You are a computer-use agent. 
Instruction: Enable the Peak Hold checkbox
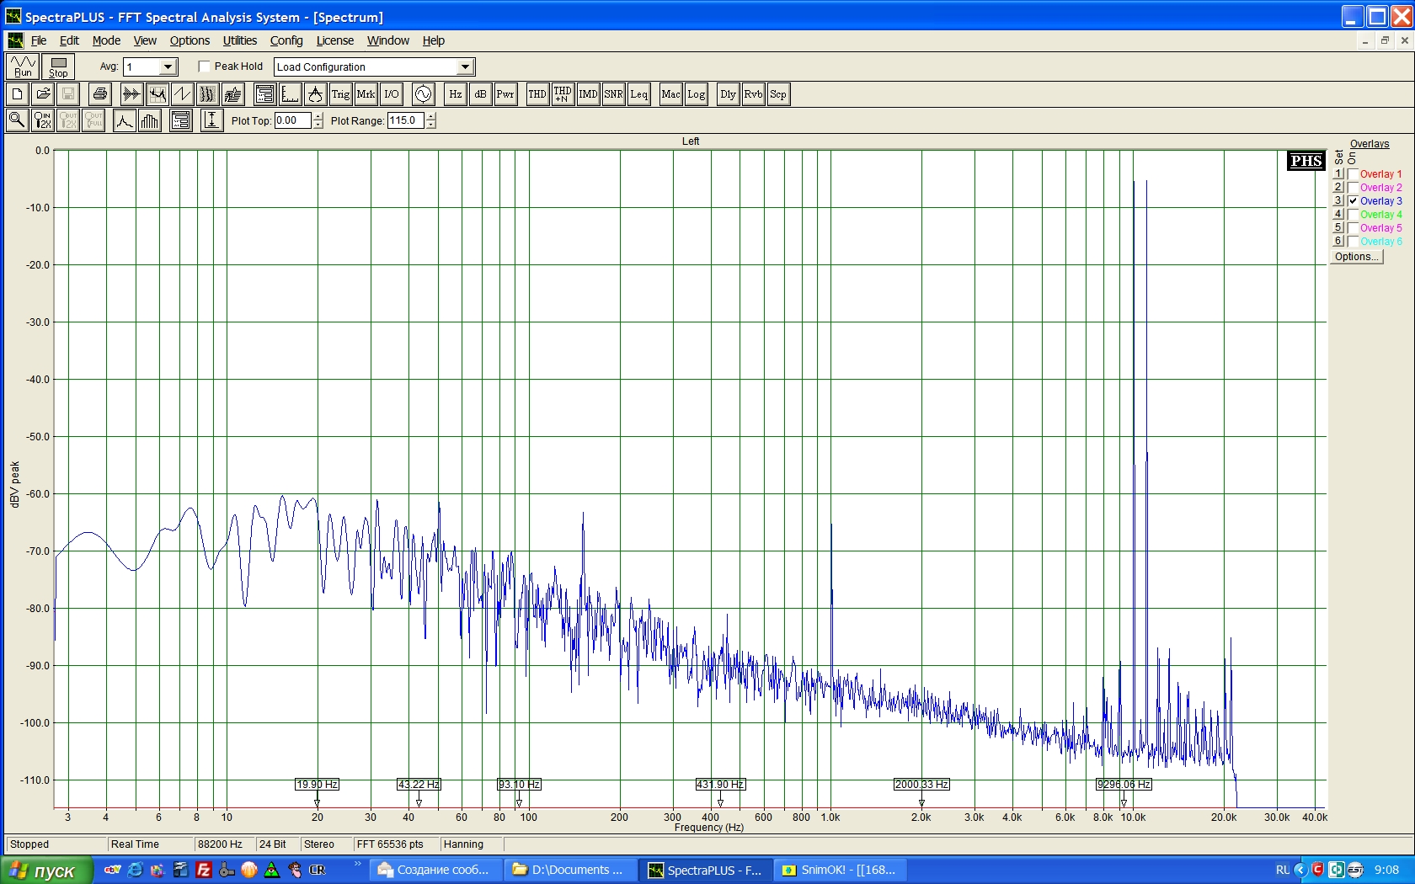click(x=204, y=67)
